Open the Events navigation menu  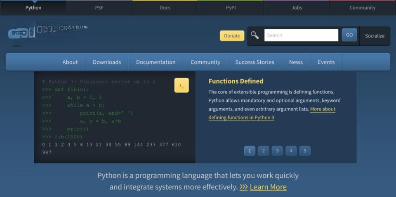point(326,62)
